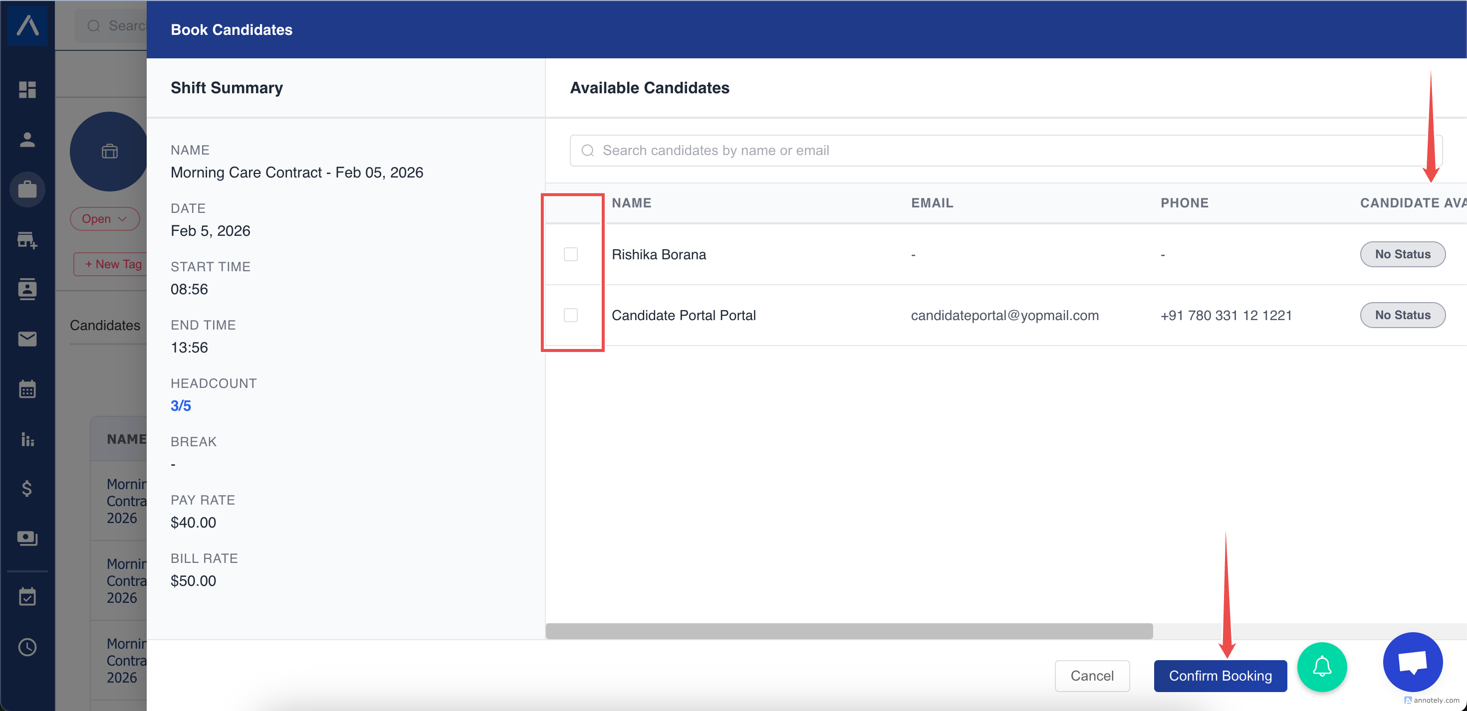Screen dimensions: 1467x711
Task: Click Rishika Borana's No Status badge
Action: tap(1402, 254)
